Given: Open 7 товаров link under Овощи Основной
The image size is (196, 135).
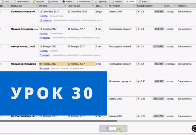Looking at the screenshot, I should pyautogui.click(x=45, y=38).
